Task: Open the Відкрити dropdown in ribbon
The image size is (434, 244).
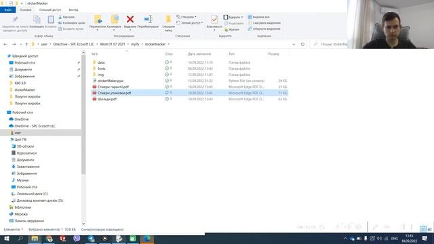Action: [233, 17]
